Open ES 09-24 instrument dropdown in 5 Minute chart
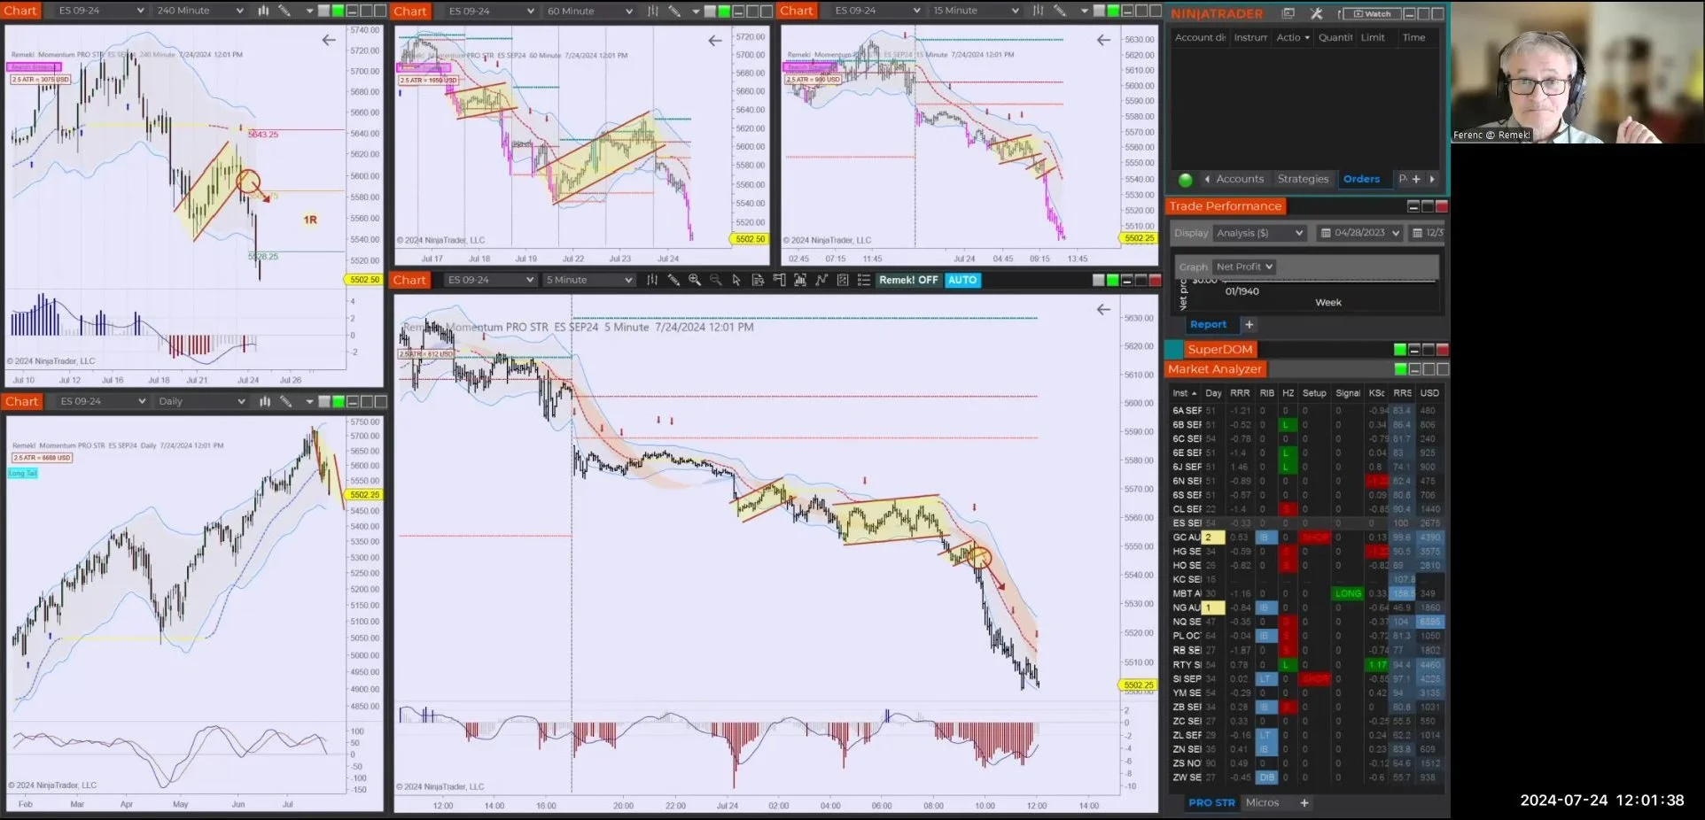This screenshot has height=820, width=1705. [490, 280]
